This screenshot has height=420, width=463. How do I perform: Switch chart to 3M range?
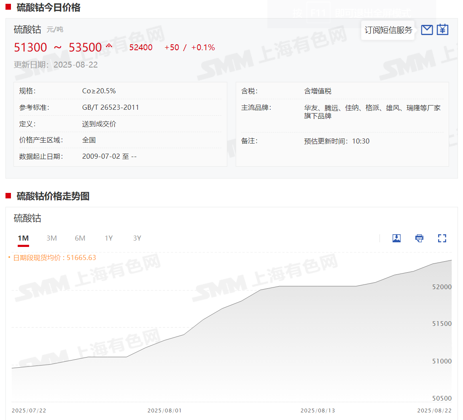51,238
